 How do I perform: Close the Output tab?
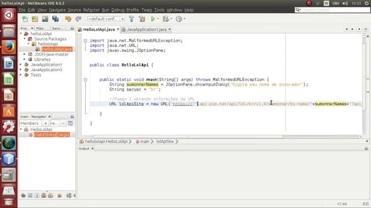(x=92, y=148)
